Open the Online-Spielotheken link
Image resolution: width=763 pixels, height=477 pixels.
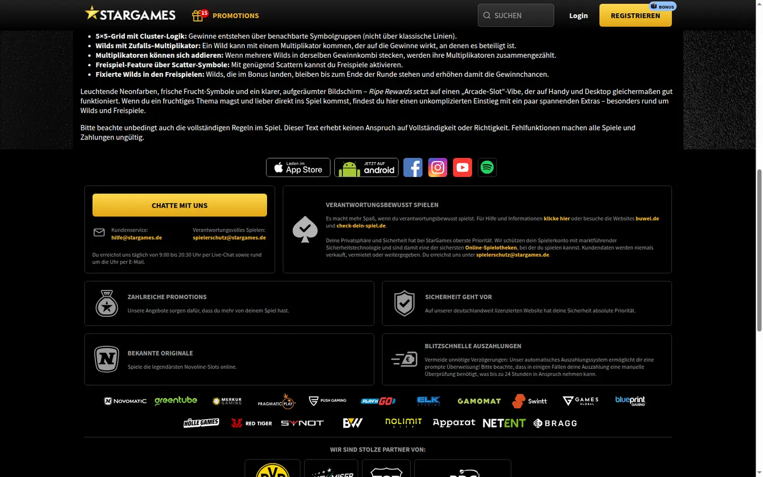pyautogui.click(x=491, y=248)
